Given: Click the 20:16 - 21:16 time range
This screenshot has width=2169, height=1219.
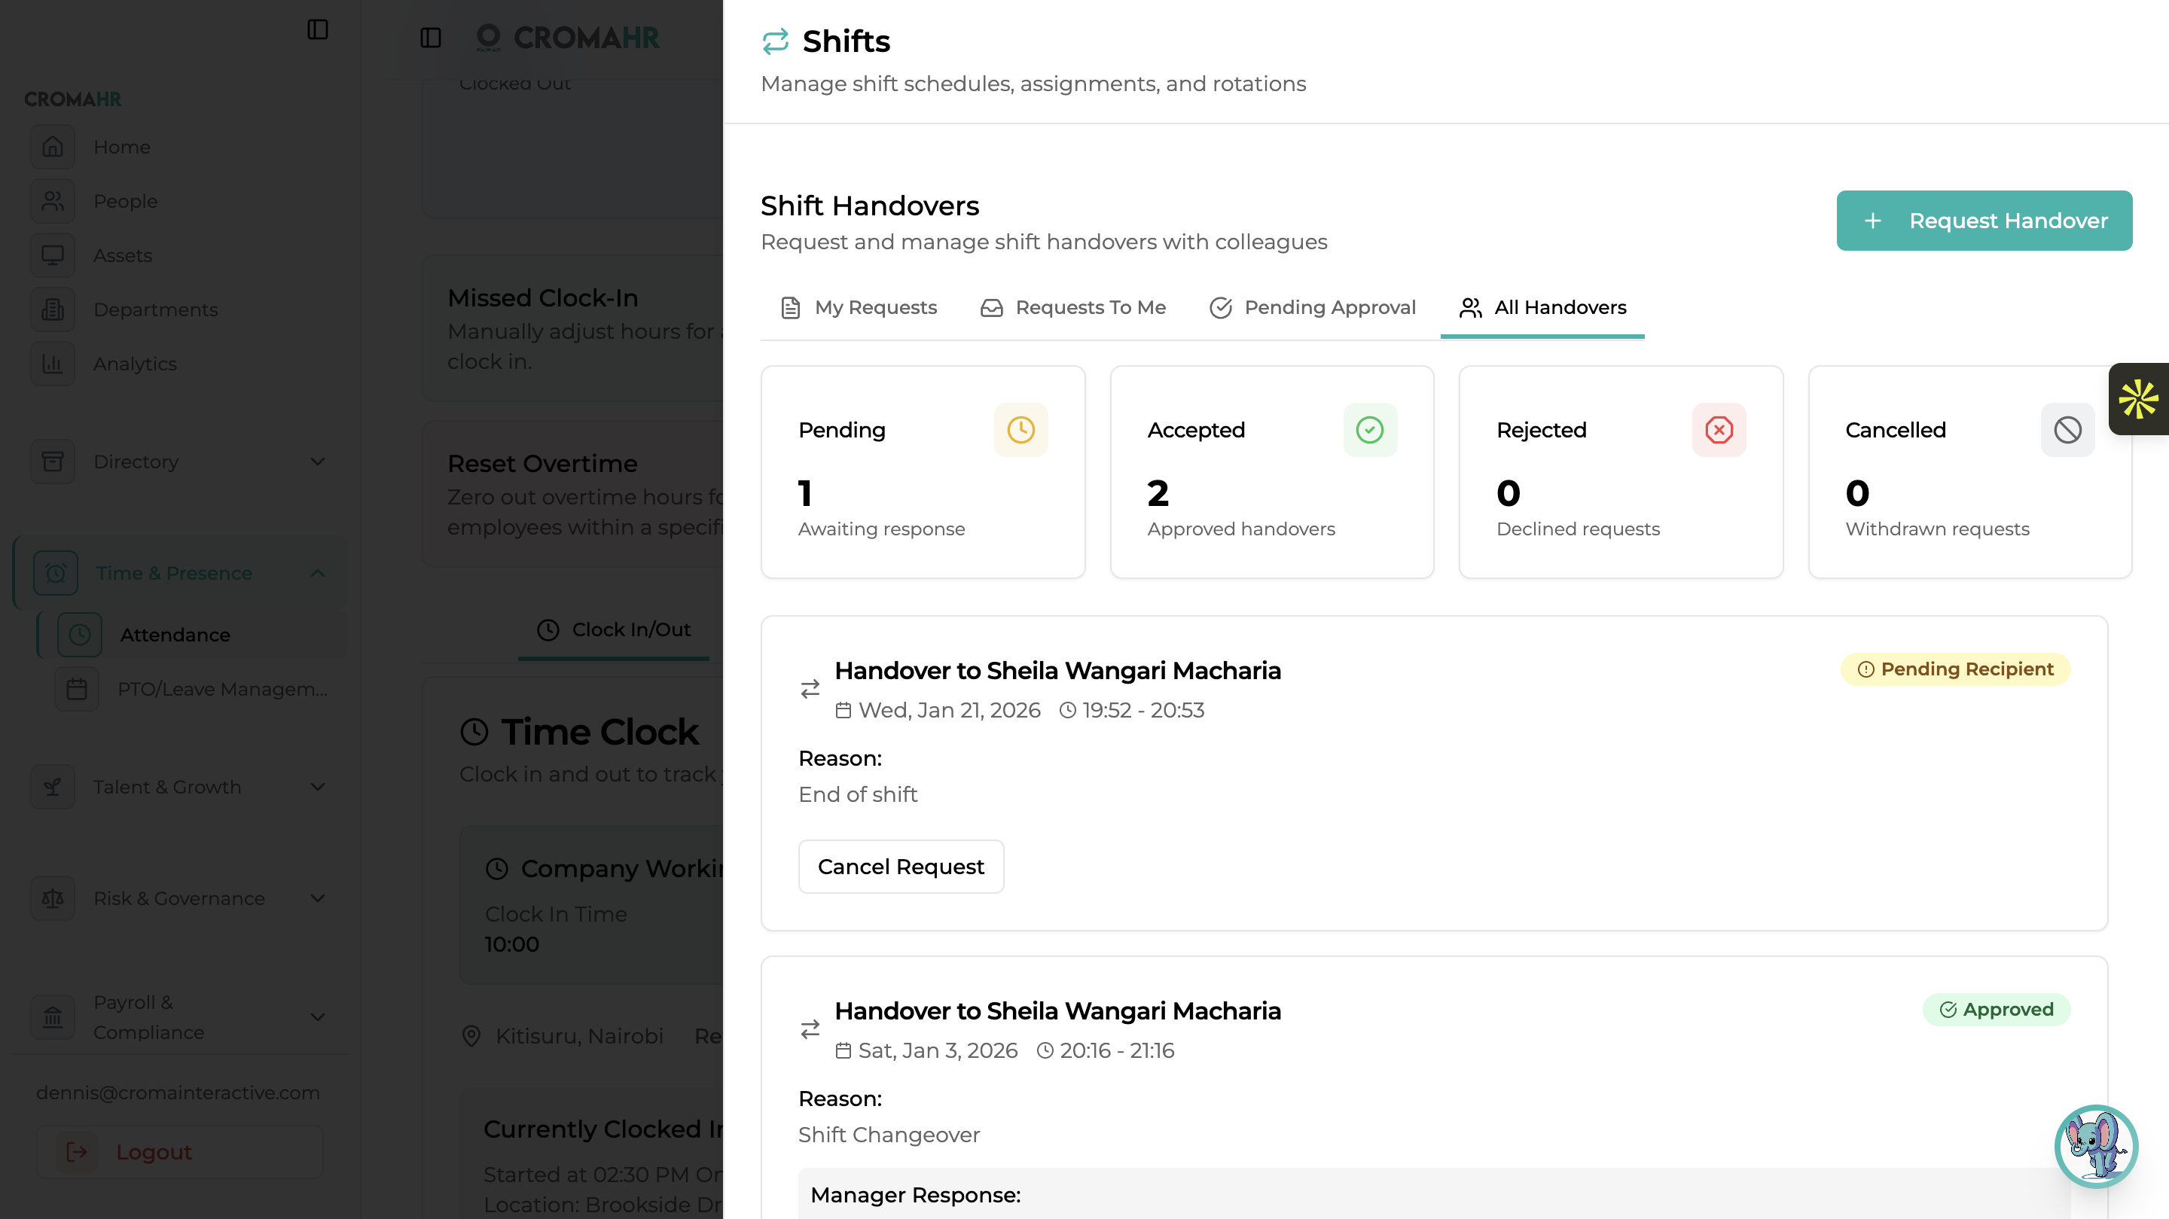Looking at the screenshot, I should 1116,1050.
